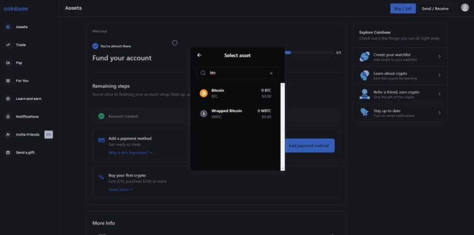Click the Remaining steps heading
The height and width of the screenshot is (235, 474).
coord(111,86)
